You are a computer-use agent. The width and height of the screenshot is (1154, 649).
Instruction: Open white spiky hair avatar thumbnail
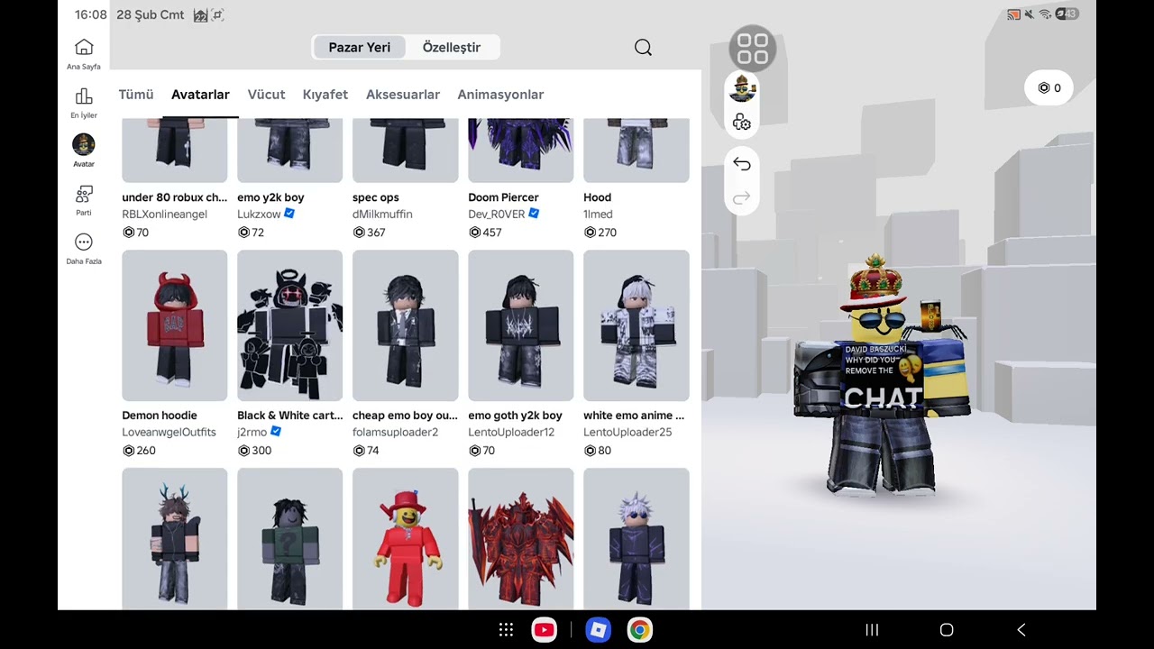[x=637, y=539]
